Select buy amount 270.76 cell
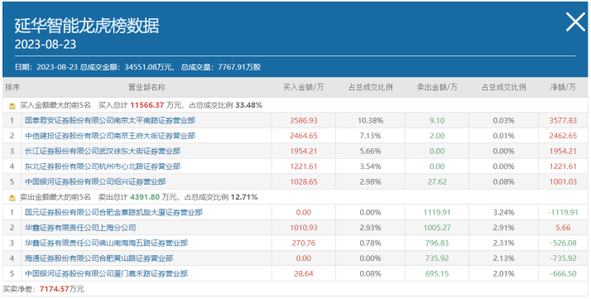The image size is (591, 299). [304, 244]
